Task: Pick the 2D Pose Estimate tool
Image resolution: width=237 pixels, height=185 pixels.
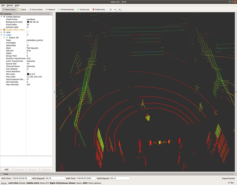Action: 66,9
